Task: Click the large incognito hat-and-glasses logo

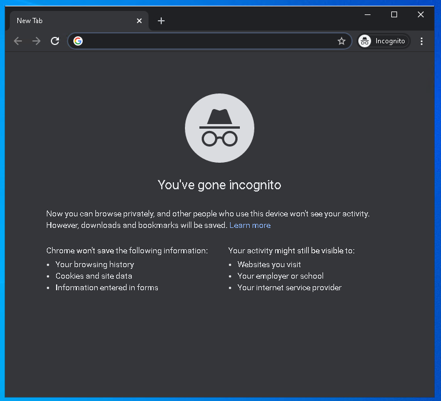Action: click(220, 128)
